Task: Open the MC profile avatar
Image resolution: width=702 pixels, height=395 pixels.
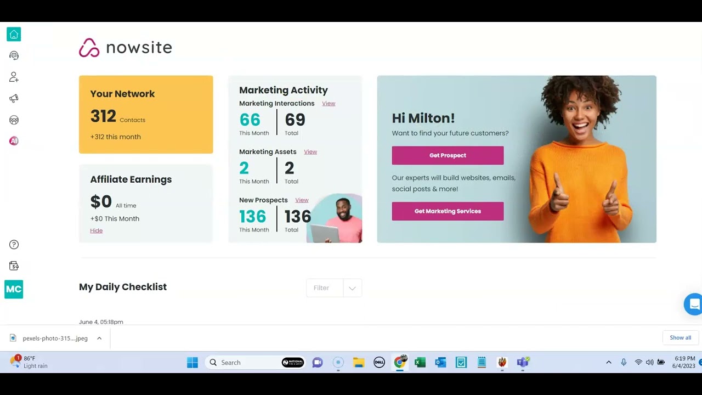Action: tap(14, 289)
